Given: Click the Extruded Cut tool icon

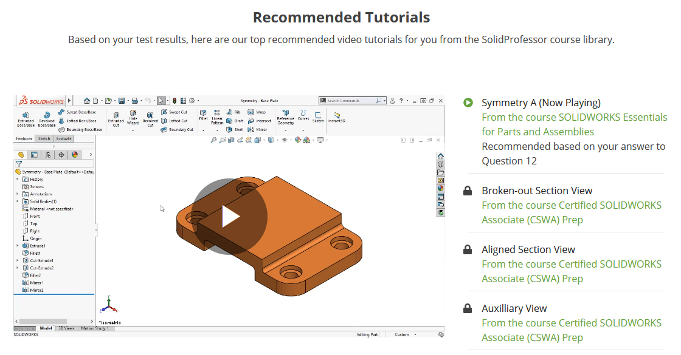Looking at the screenshot, I should [x=116, y=118].
